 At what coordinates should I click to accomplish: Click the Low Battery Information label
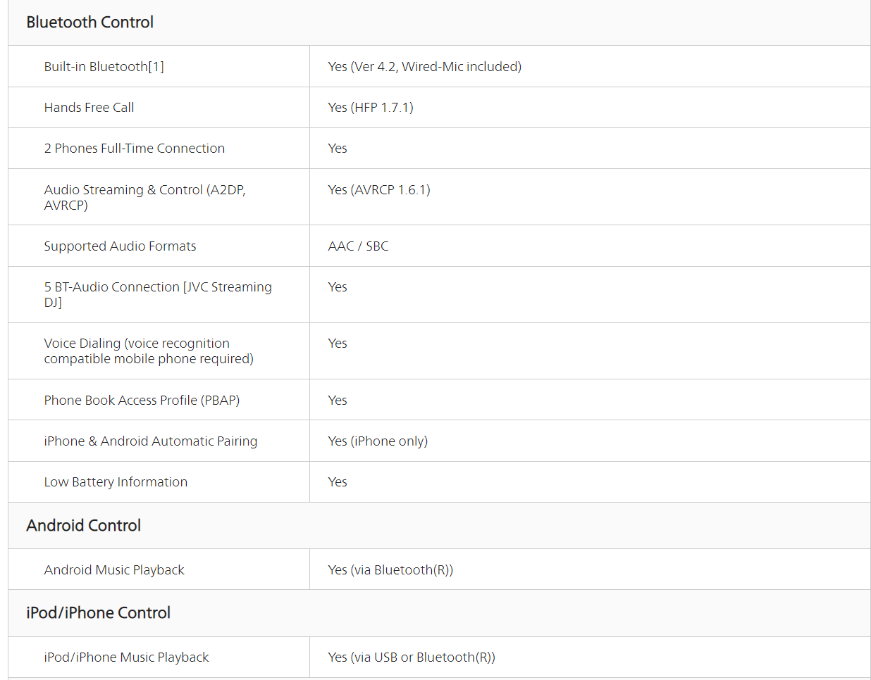116,482
